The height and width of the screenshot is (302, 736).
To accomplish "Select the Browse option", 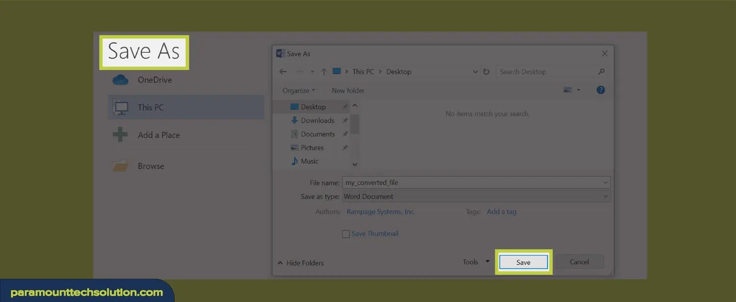I will 185,166.
